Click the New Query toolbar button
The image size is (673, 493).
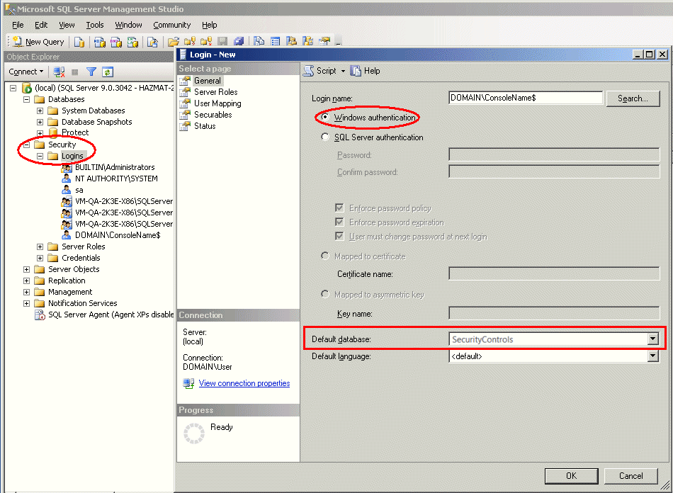coord(38,42)
